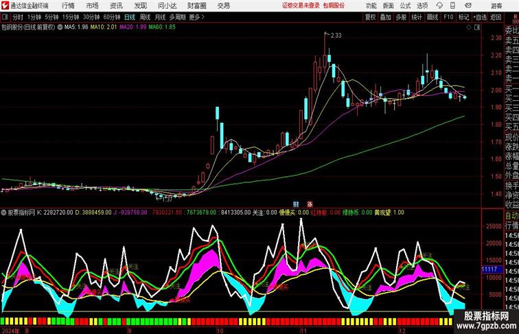Click the MA5: 1.96 indicator label
This screenshot has width=519, height=334.
tap(76, 27)
